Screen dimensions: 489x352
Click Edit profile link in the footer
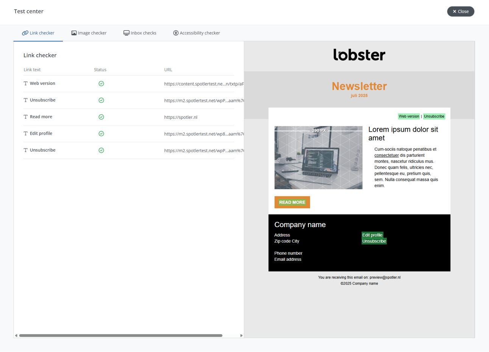point(372,235)
